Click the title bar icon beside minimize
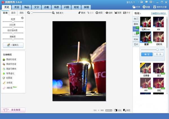Screen dimensions: 169x119 [x=151, y=2]
